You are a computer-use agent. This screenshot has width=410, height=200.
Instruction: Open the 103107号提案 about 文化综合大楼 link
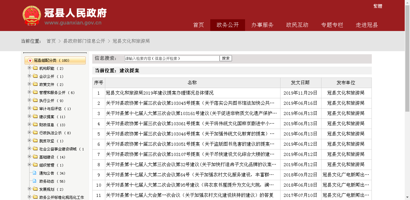point(190,154)
